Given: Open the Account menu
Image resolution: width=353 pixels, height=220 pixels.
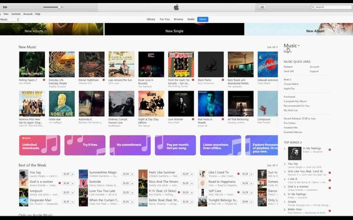Looking at the screenshot, I should click(28, 14).
